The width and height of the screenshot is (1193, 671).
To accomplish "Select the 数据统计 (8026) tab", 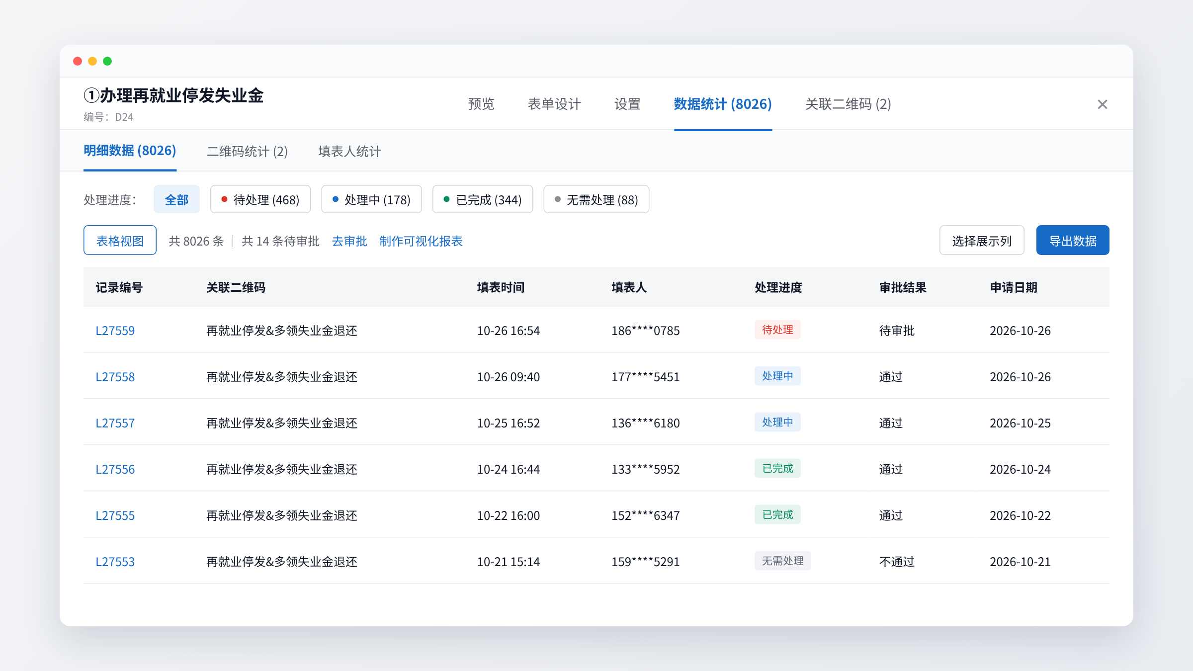I will 723,104.
